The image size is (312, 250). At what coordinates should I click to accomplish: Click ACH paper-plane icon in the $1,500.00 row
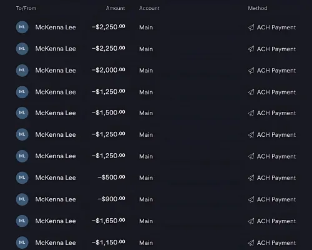click(x=251, y=113)
